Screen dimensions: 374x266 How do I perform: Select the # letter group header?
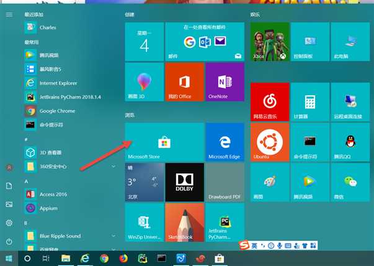tap(26, 139)
